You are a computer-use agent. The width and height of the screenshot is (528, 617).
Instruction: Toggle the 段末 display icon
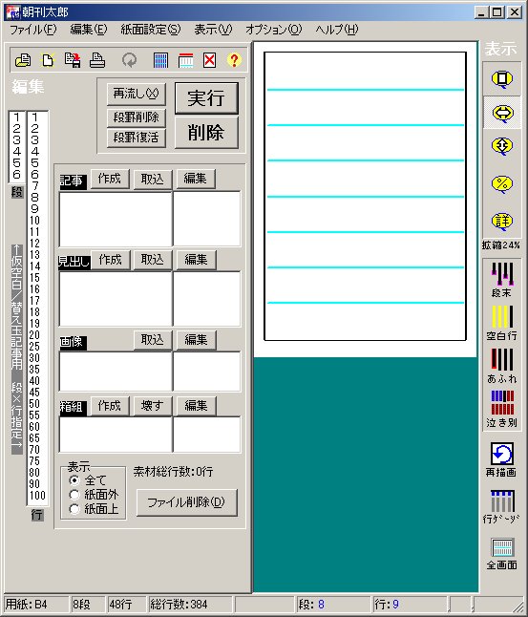[x=502, y=280]
